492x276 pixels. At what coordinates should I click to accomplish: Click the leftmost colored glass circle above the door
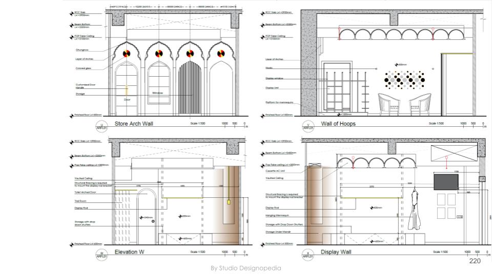point(127,53)
